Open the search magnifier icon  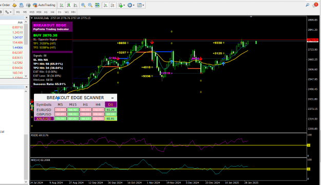[x=307, y=5]
